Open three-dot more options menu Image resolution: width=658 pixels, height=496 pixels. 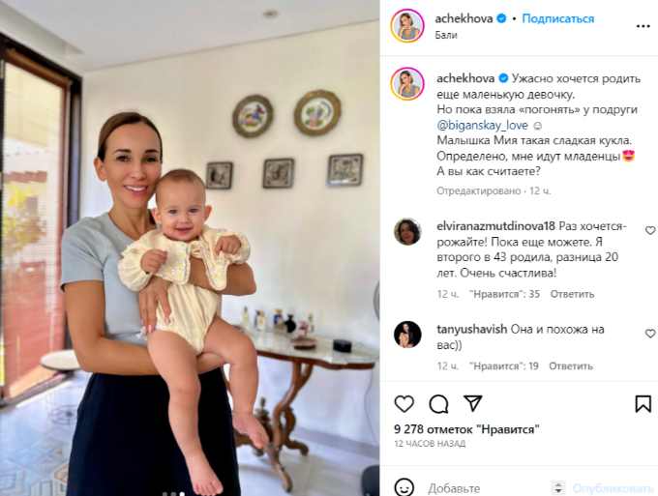pyautogui.click(x=643, y=26)
